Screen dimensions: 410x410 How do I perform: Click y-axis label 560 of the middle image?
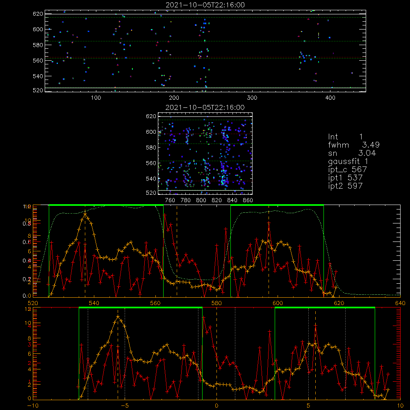151,163
